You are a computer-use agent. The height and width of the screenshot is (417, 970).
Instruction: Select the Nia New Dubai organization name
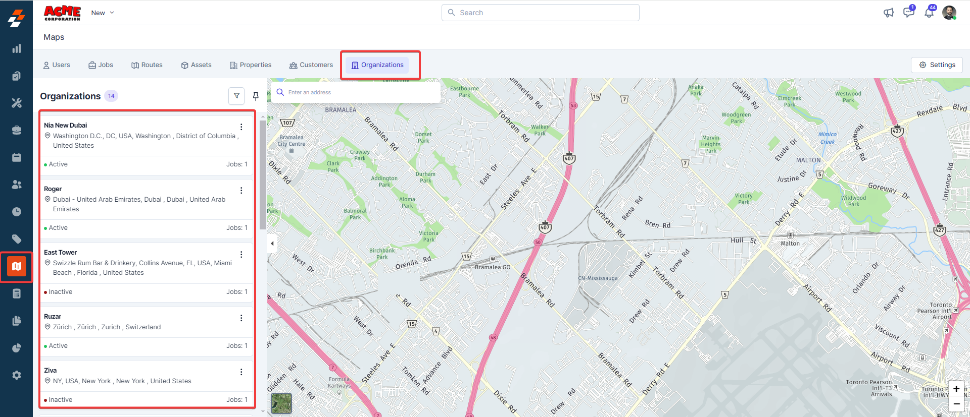point(66,125)
